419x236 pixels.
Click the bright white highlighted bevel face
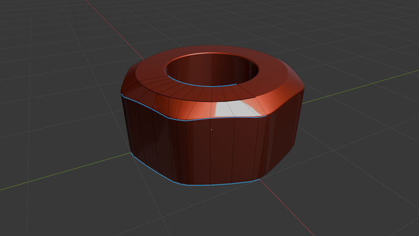tap(235, 110)
